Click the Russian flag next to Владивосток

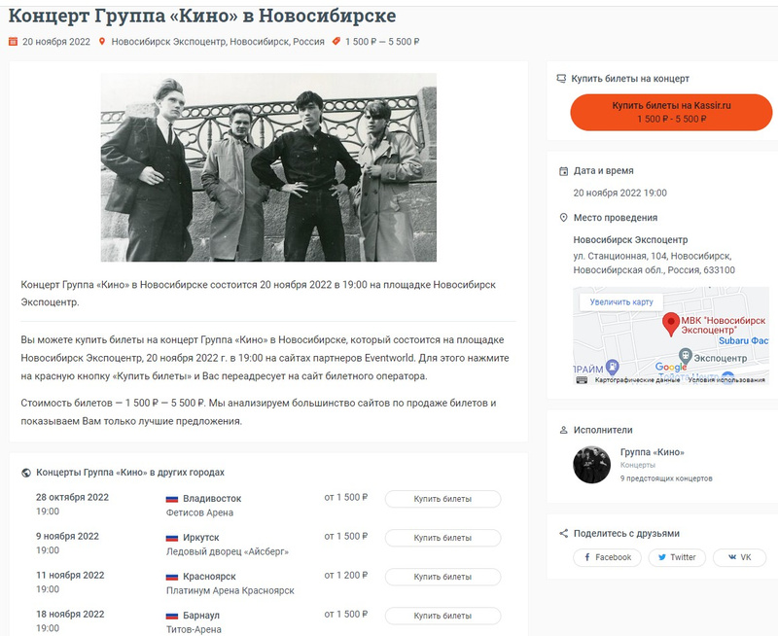[172, 499]
